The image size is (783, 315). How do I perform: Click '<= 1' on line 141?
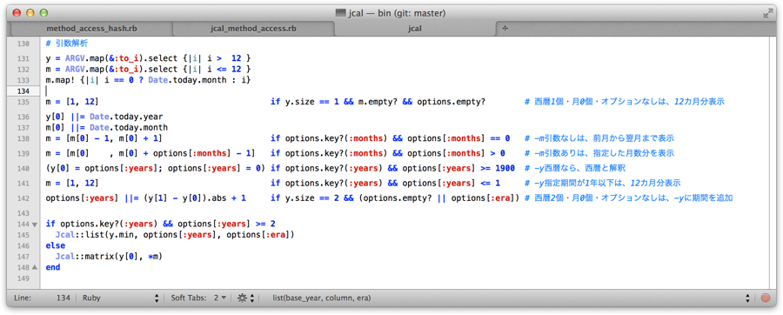491,184
